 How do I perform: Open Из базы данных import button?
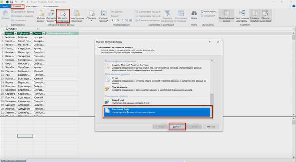click(41, 16)
